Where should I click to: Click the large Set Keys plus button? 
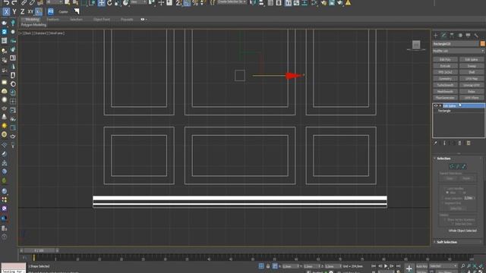click(409, 268)
